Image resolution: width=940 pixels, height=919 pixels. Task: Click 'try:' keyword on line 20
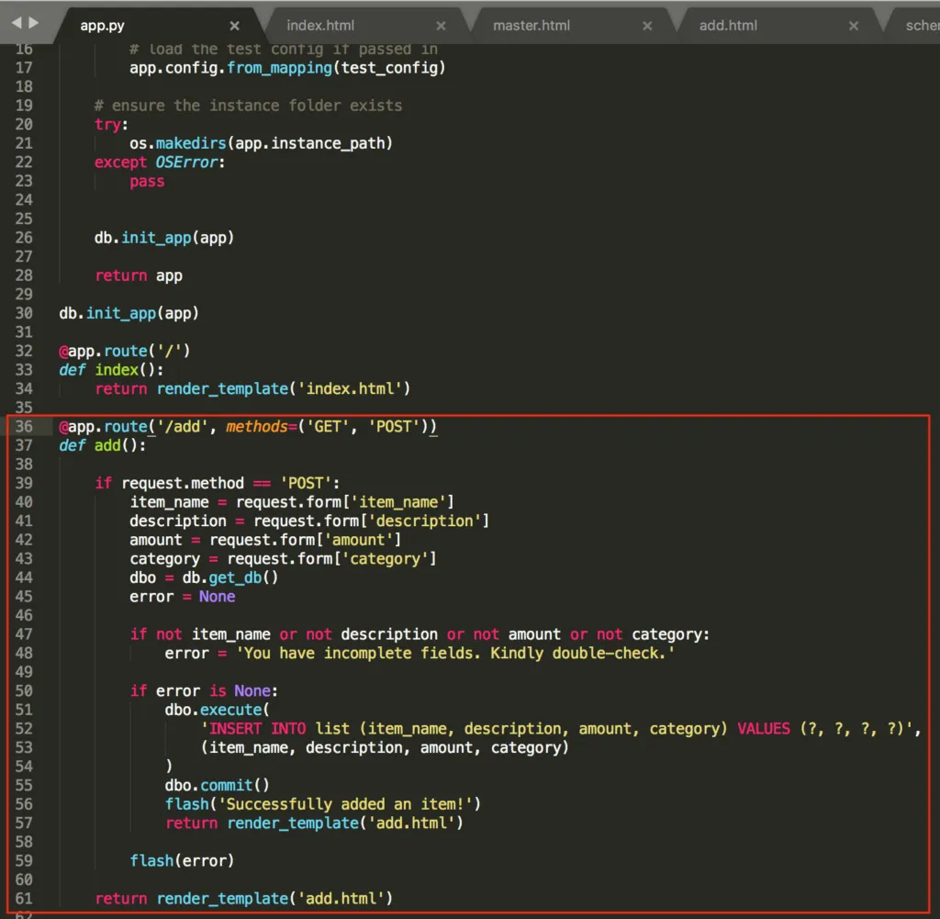[111, 125]
